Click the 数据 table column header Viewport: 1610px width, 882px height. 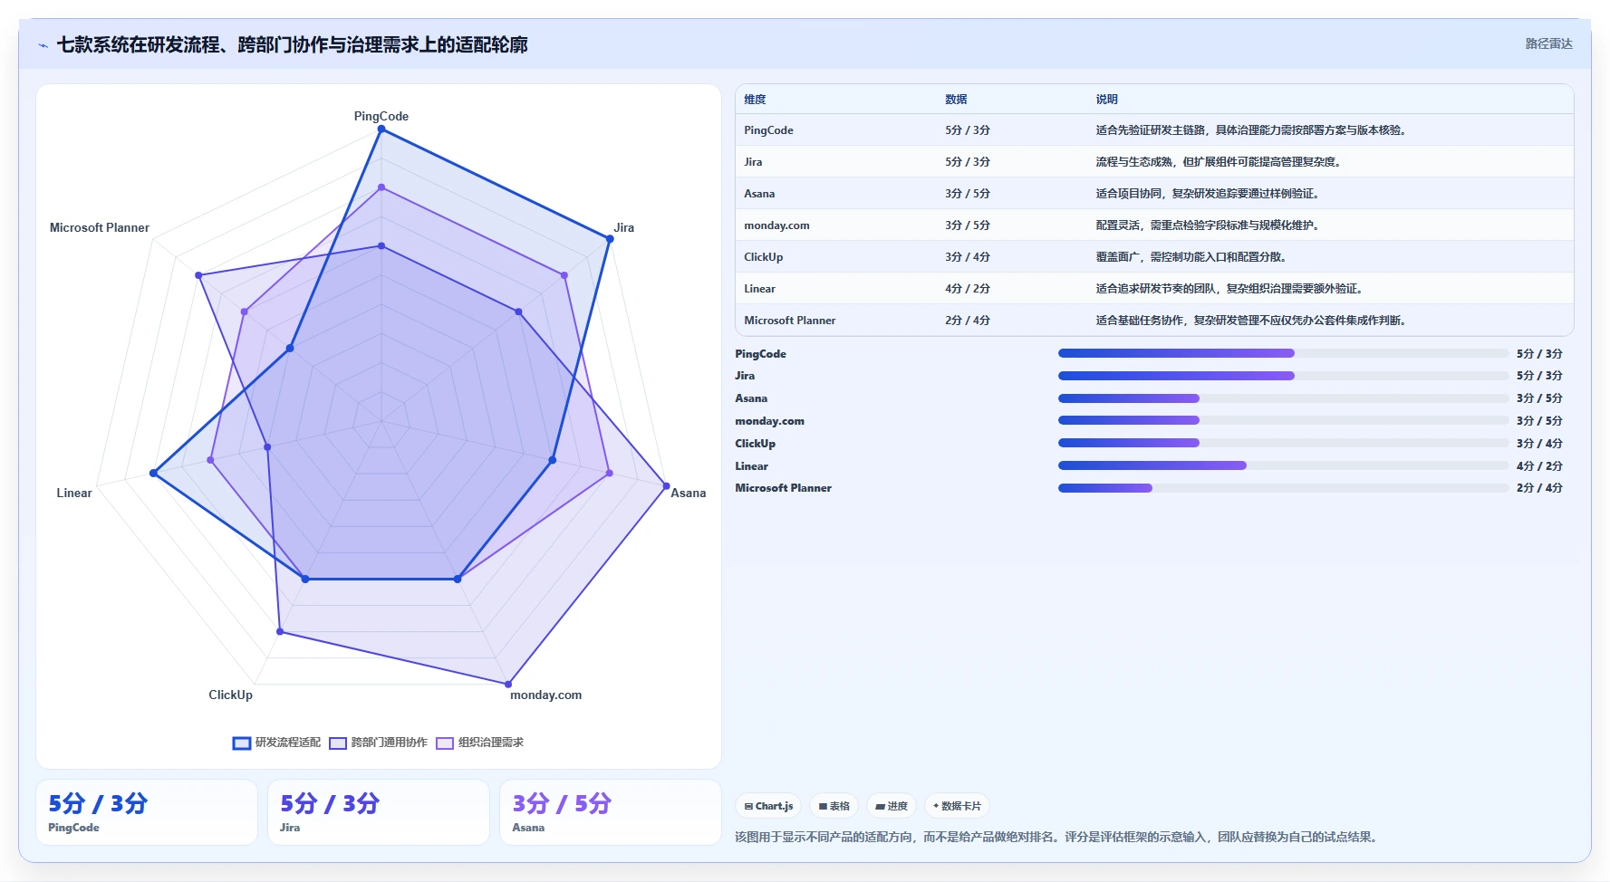click(956, 100)
